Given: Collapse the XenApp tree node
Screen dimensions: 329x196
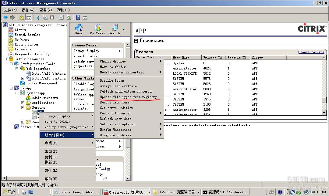Looking at the screenshot, I should pyautogui.click(x=11, y=88).
